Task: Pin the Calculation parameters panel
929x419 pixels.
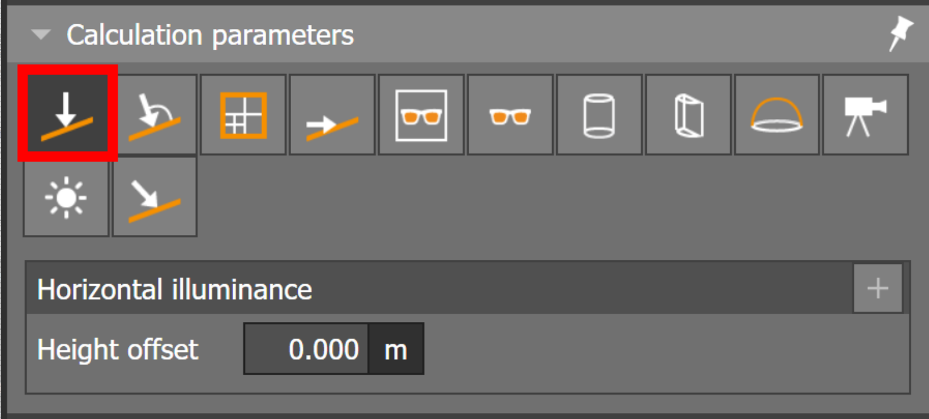Action: point(901,33)
